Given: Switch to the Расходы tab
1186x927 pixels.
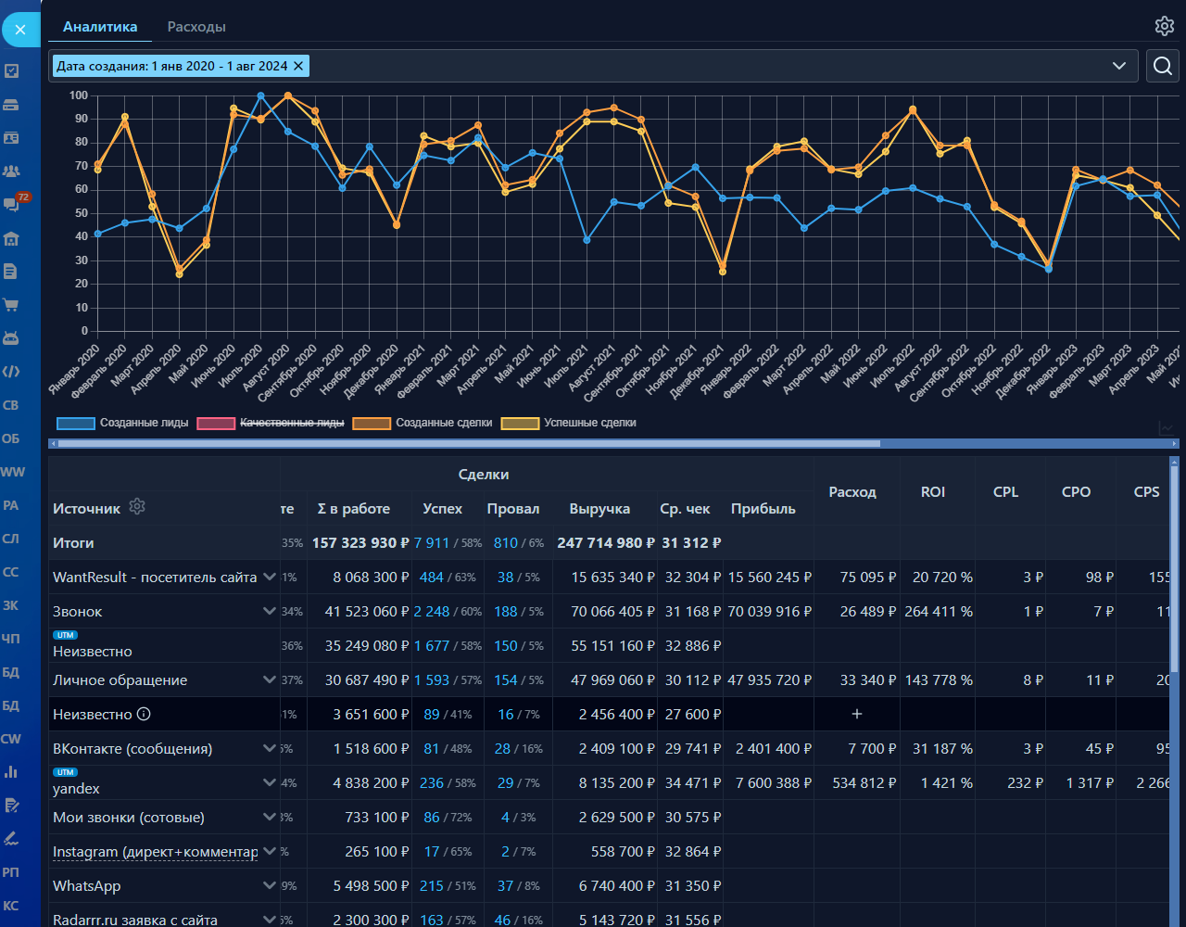Looking at the screenshot, I should pos(196,27).
